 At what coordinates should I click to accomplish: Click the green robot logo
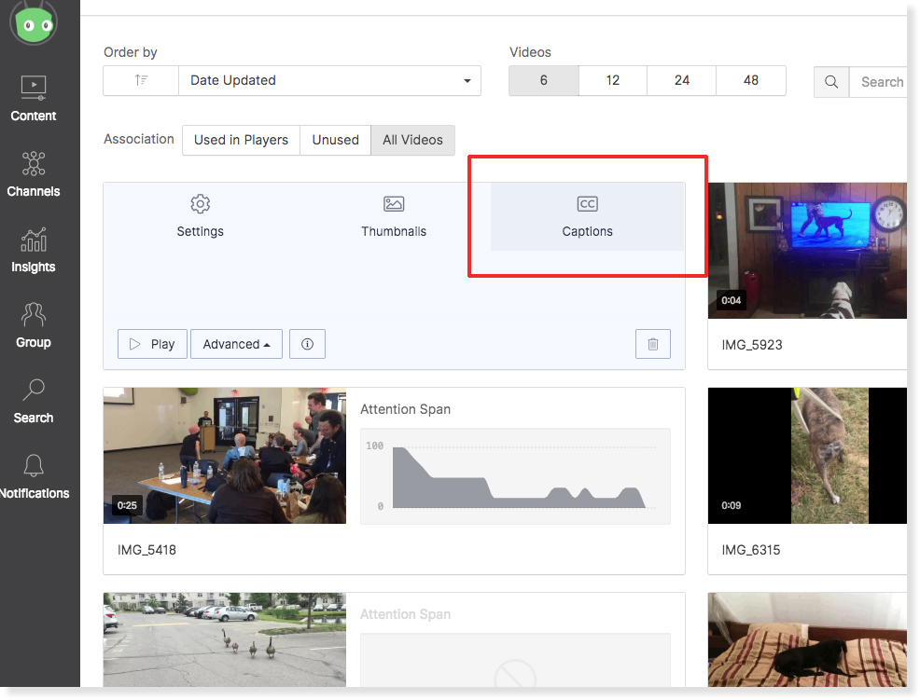point(34,22)
